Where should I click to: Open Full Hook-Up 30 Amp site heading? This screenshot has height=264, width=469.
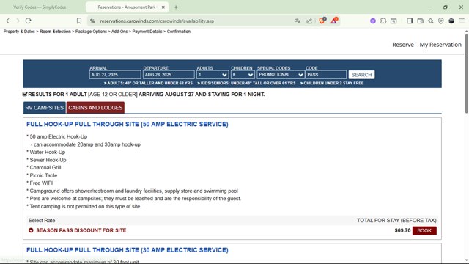pyautogui.click(x=127, y=250)
